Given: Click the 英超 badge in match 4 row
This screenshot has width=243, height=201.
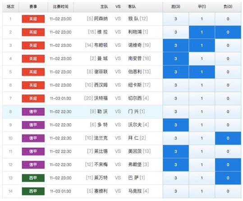Looking at the screenshot, I should [x=33, y=59].
